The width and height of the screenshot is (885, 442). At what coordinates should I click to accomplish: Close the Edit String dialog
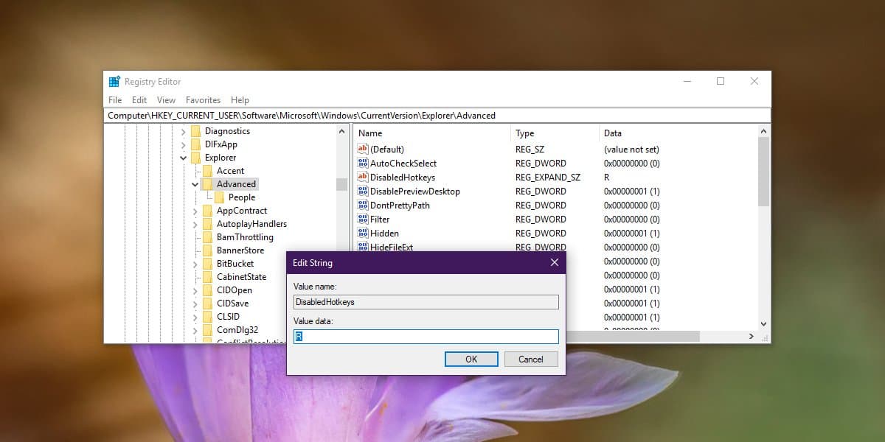tap(555, 262)
